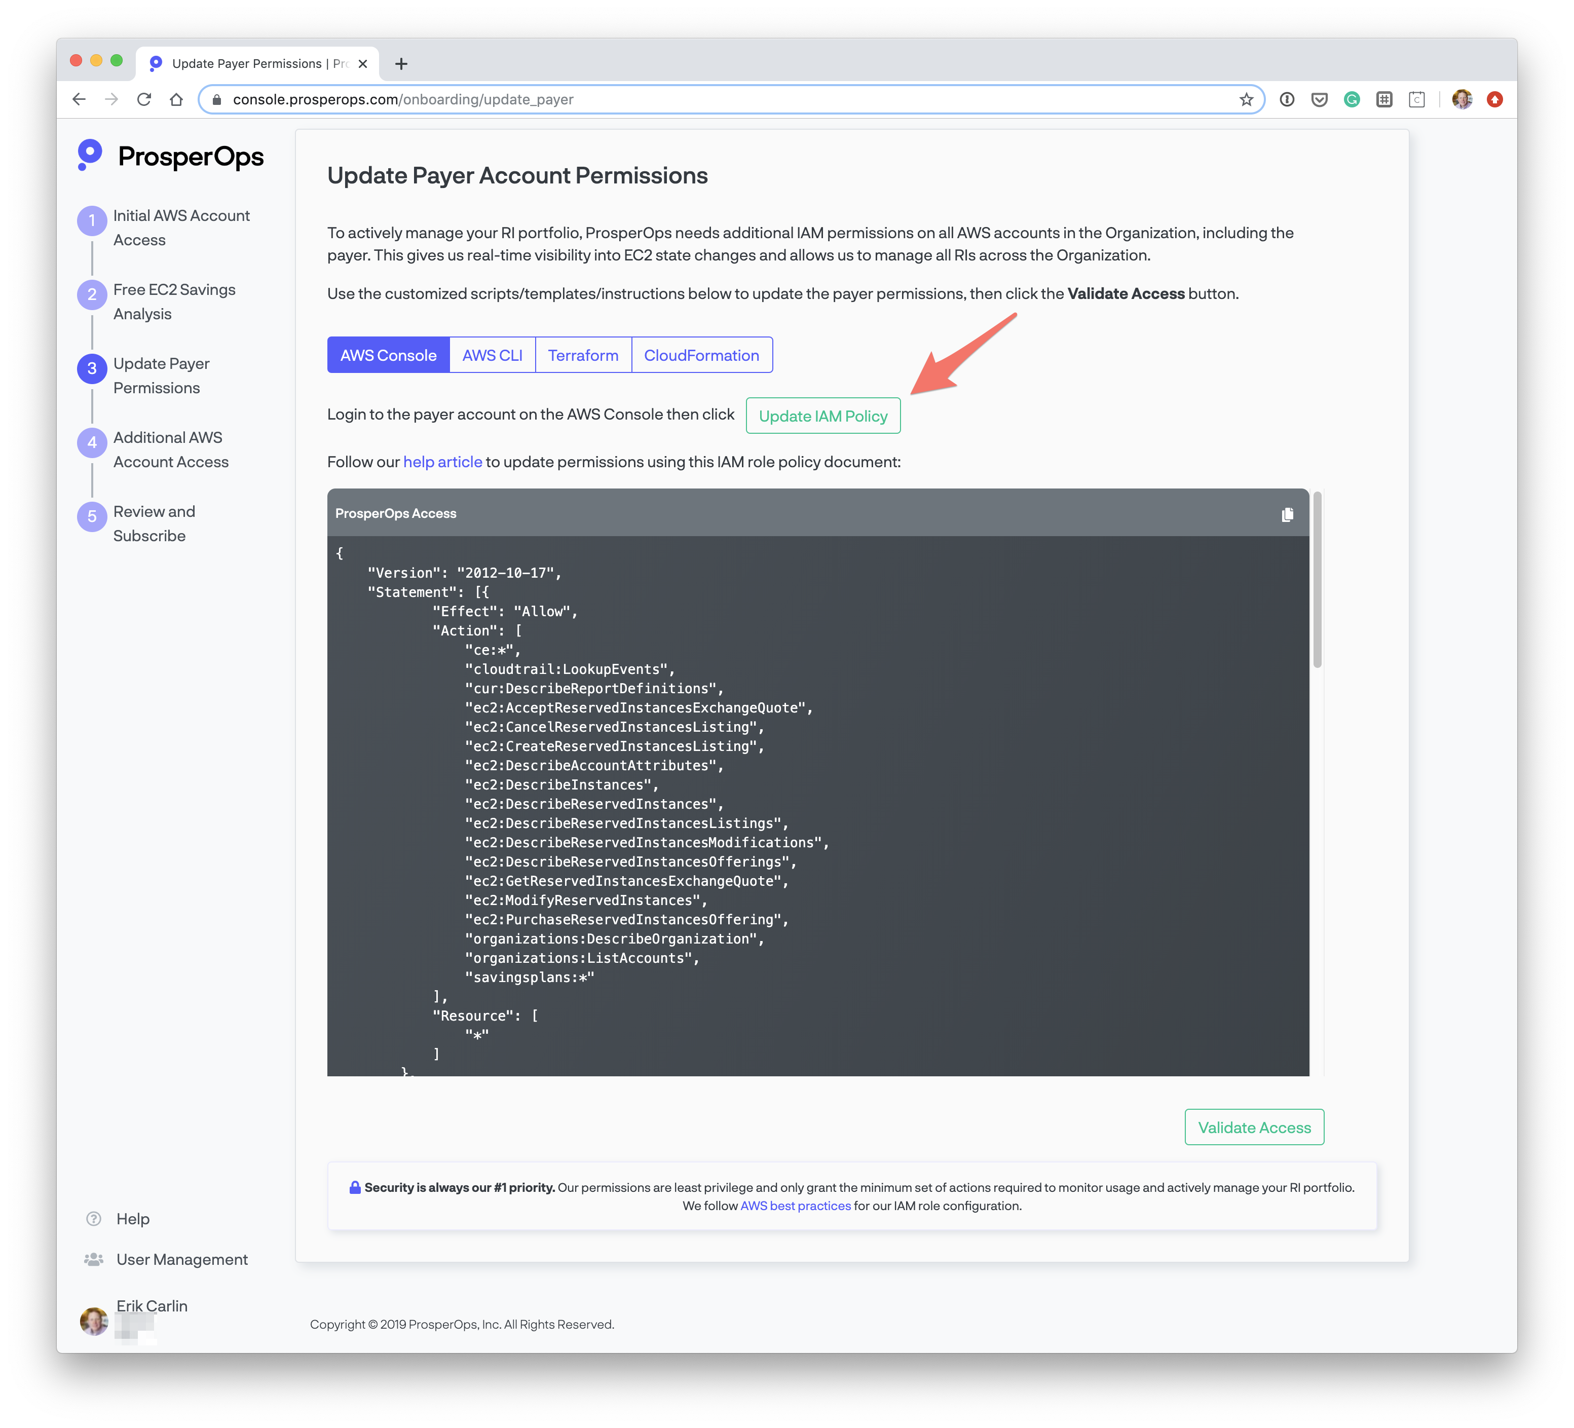Screen dimensions: 1574x1428
Task: Open Additional AWS Account Access step
Action: point(171,449)
